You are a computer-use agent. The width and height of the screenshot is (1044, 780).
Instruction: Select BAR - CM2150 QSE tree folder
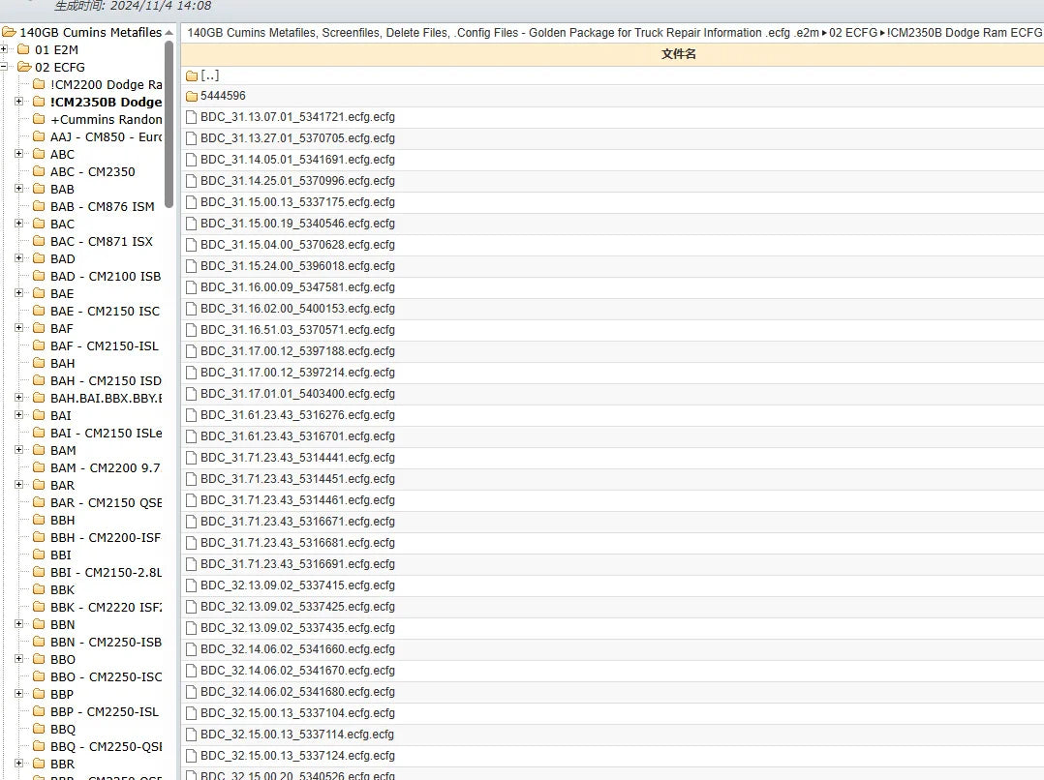pyautogui.click(x=106, y=502)
